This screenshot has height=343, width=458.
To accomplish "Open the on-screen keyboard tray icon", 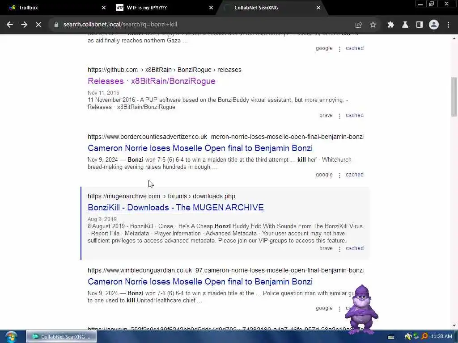I will coord(391,337).
